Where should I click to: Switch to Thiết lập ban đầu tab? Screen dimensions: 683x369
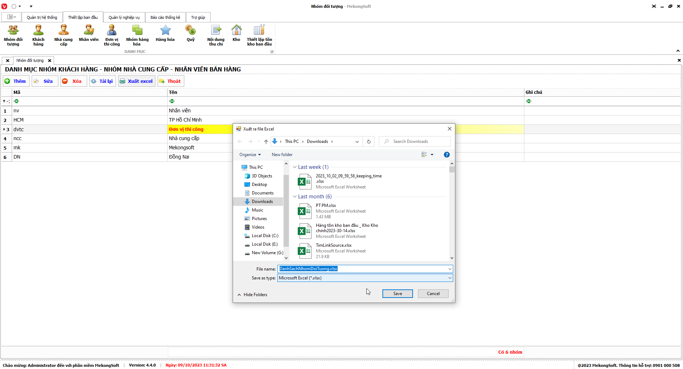(x=83, y=17)
